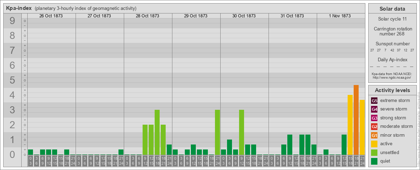Click the 'severe storm' legend label
Screen dimensions: 420x170
[394, 109]
